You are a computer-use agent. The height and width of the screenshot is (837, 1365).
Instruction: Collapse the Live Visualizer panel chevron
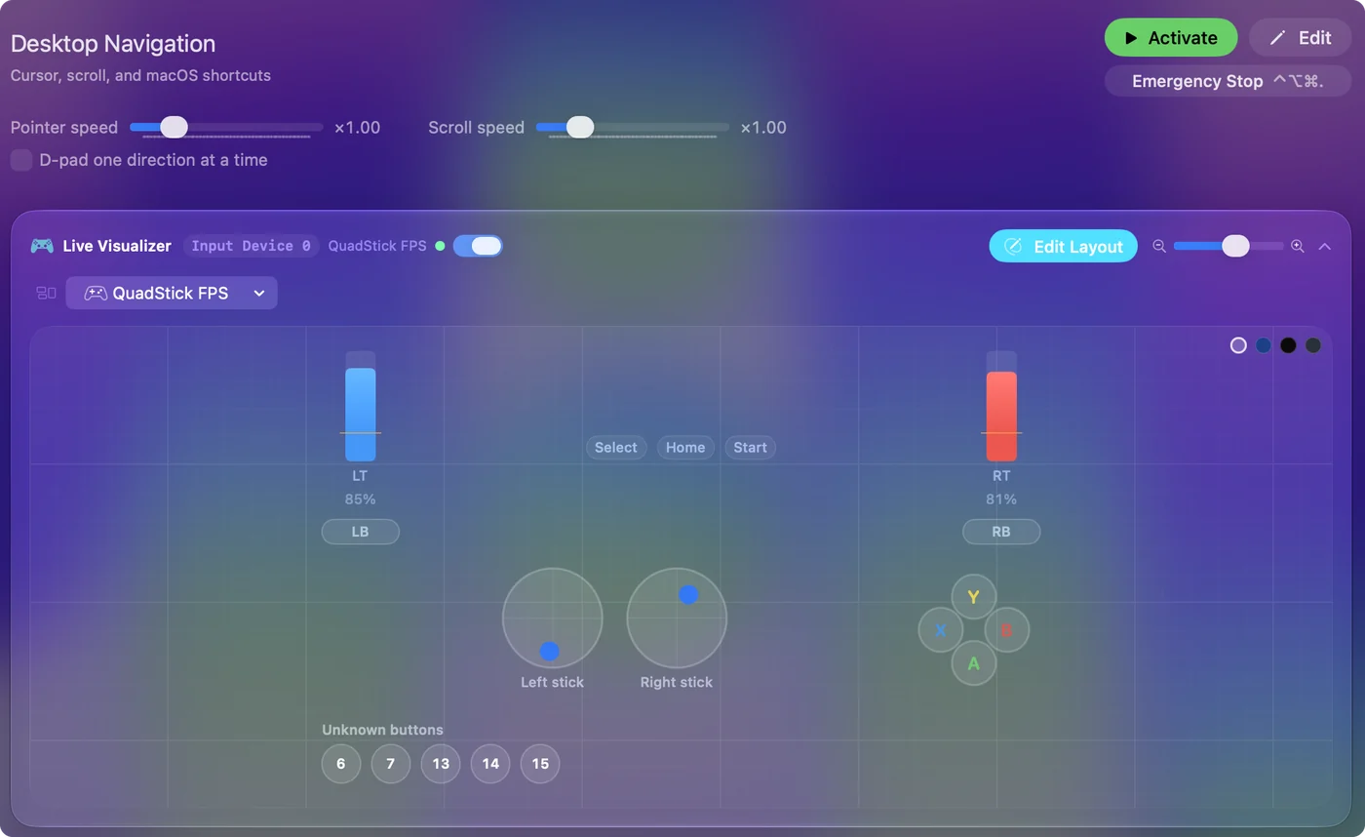pyautogui.click(x=1325, y=246)
